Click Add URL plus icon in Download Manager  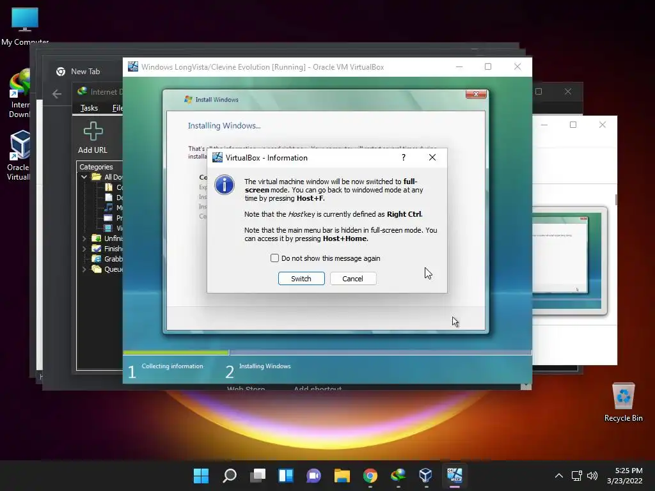93,132
